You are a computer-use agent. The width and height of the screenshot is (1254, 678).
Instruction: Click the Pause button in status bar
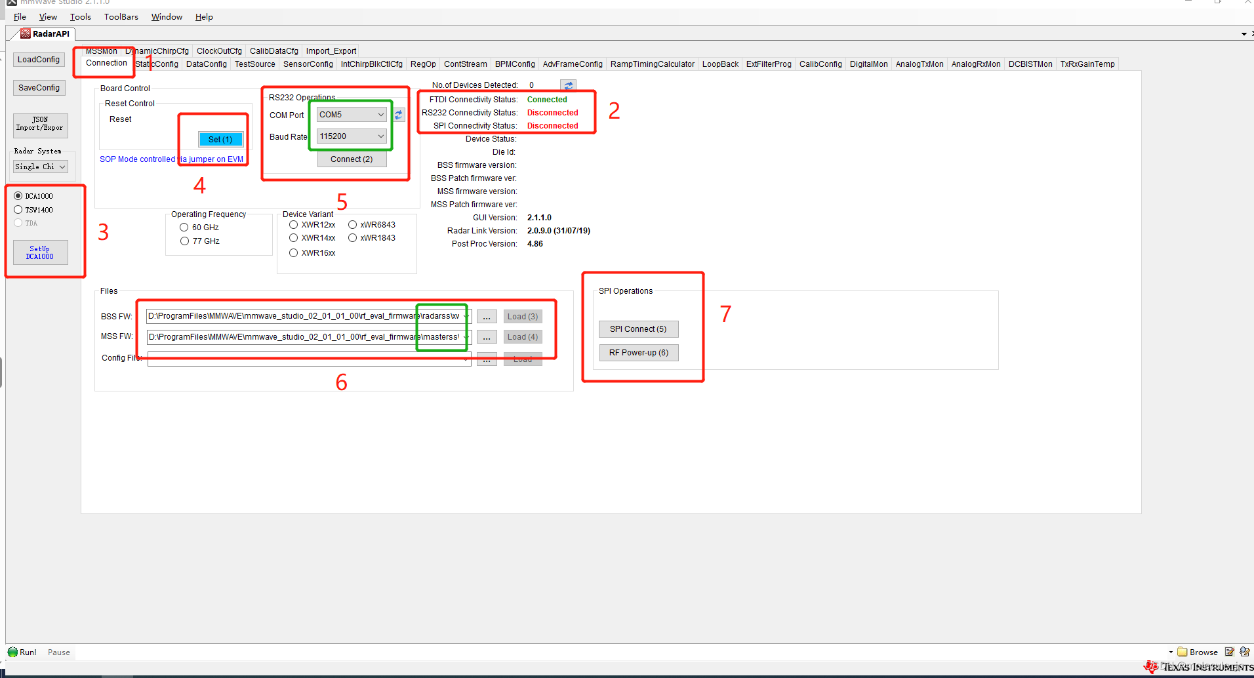point(58,652)
